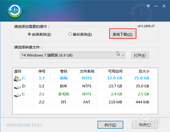The image size is (170, 132).
Task: Close the window with the X icon
Action: click(164, 6)
